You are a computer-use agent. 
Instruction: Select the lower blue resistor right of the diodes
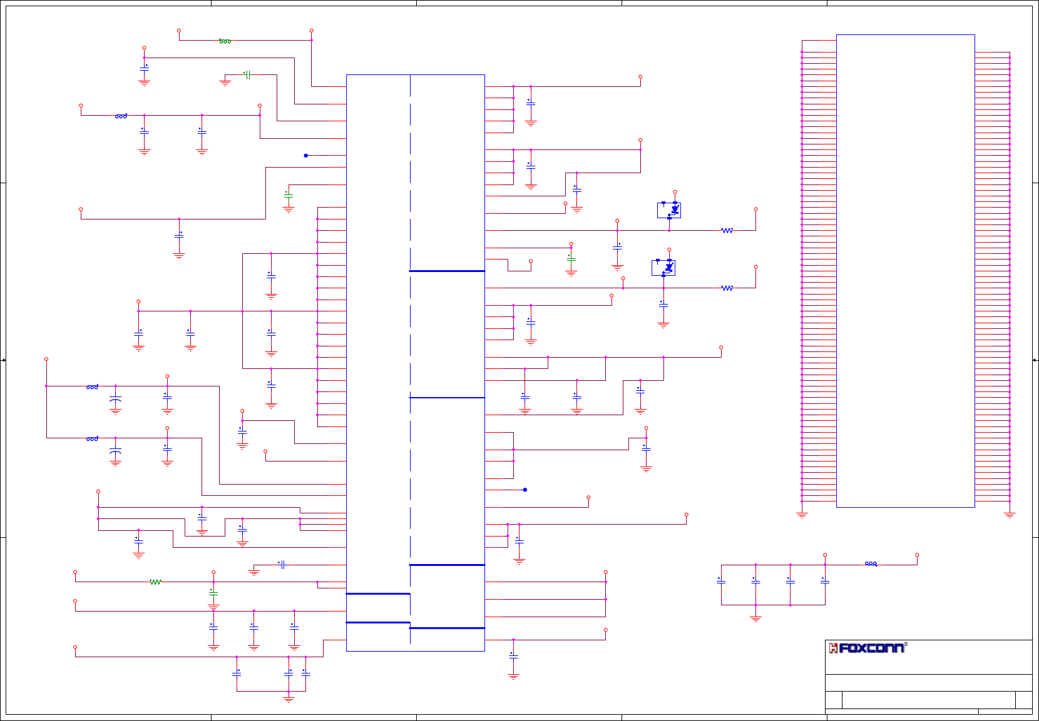tap(727, 288)
